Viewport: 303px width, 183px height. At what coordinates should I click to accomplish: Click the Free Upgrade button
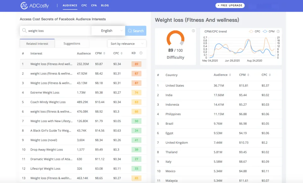230,5
